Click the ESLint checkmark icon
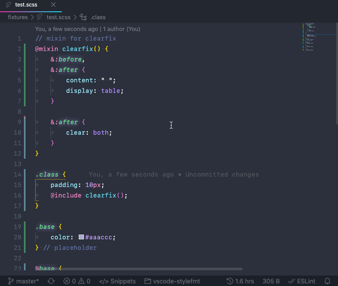The height and width of the screenshot is (286, 338). click(x=291, y=281)
